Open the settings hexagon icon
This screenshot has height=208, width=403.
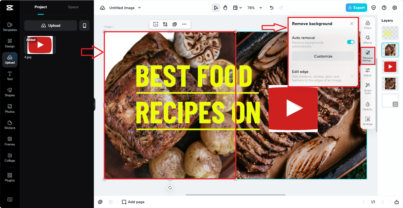[x=394, y=8]
